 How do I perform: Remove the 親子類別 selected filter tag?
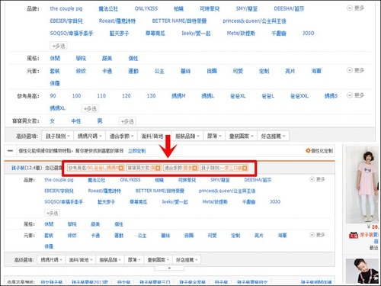click(245, 168)
